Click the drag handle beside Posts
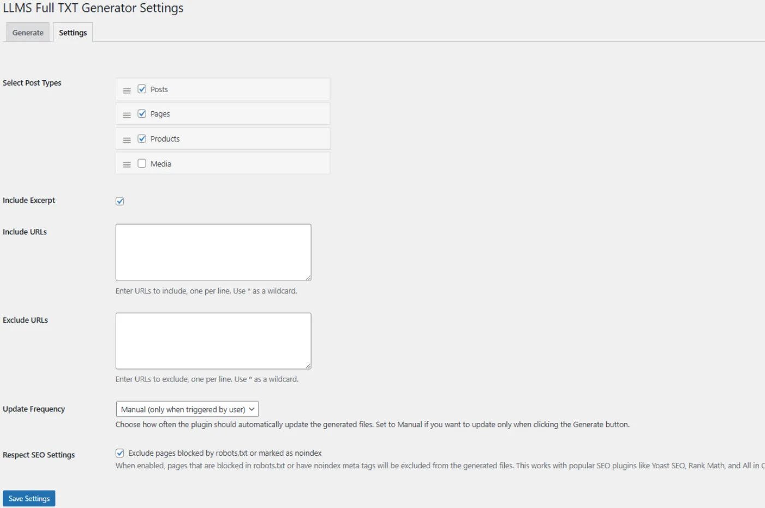Image resolution: width=765 pixels, height=508 pixels. pos(127,90)
